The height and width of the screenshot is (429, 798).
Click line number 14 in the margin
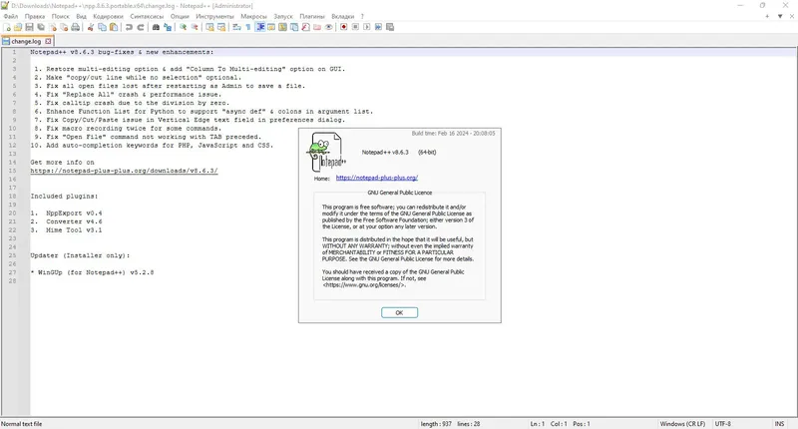point(12,162)
